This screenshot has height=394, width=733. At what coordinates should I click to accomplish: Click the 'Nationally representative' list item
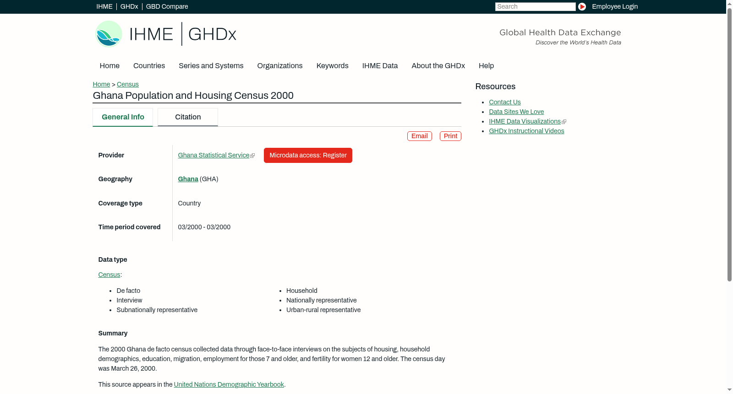(x=322, y=300)
